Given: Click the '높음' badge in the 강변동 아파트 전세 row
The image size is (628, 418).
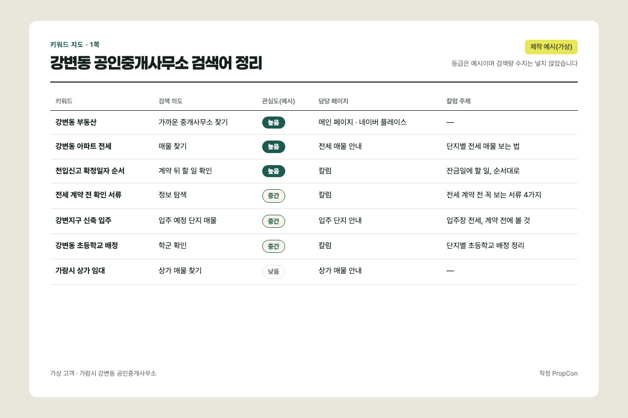Looking at the screenshot, I should pyautogui.click(x=274, y=147).
